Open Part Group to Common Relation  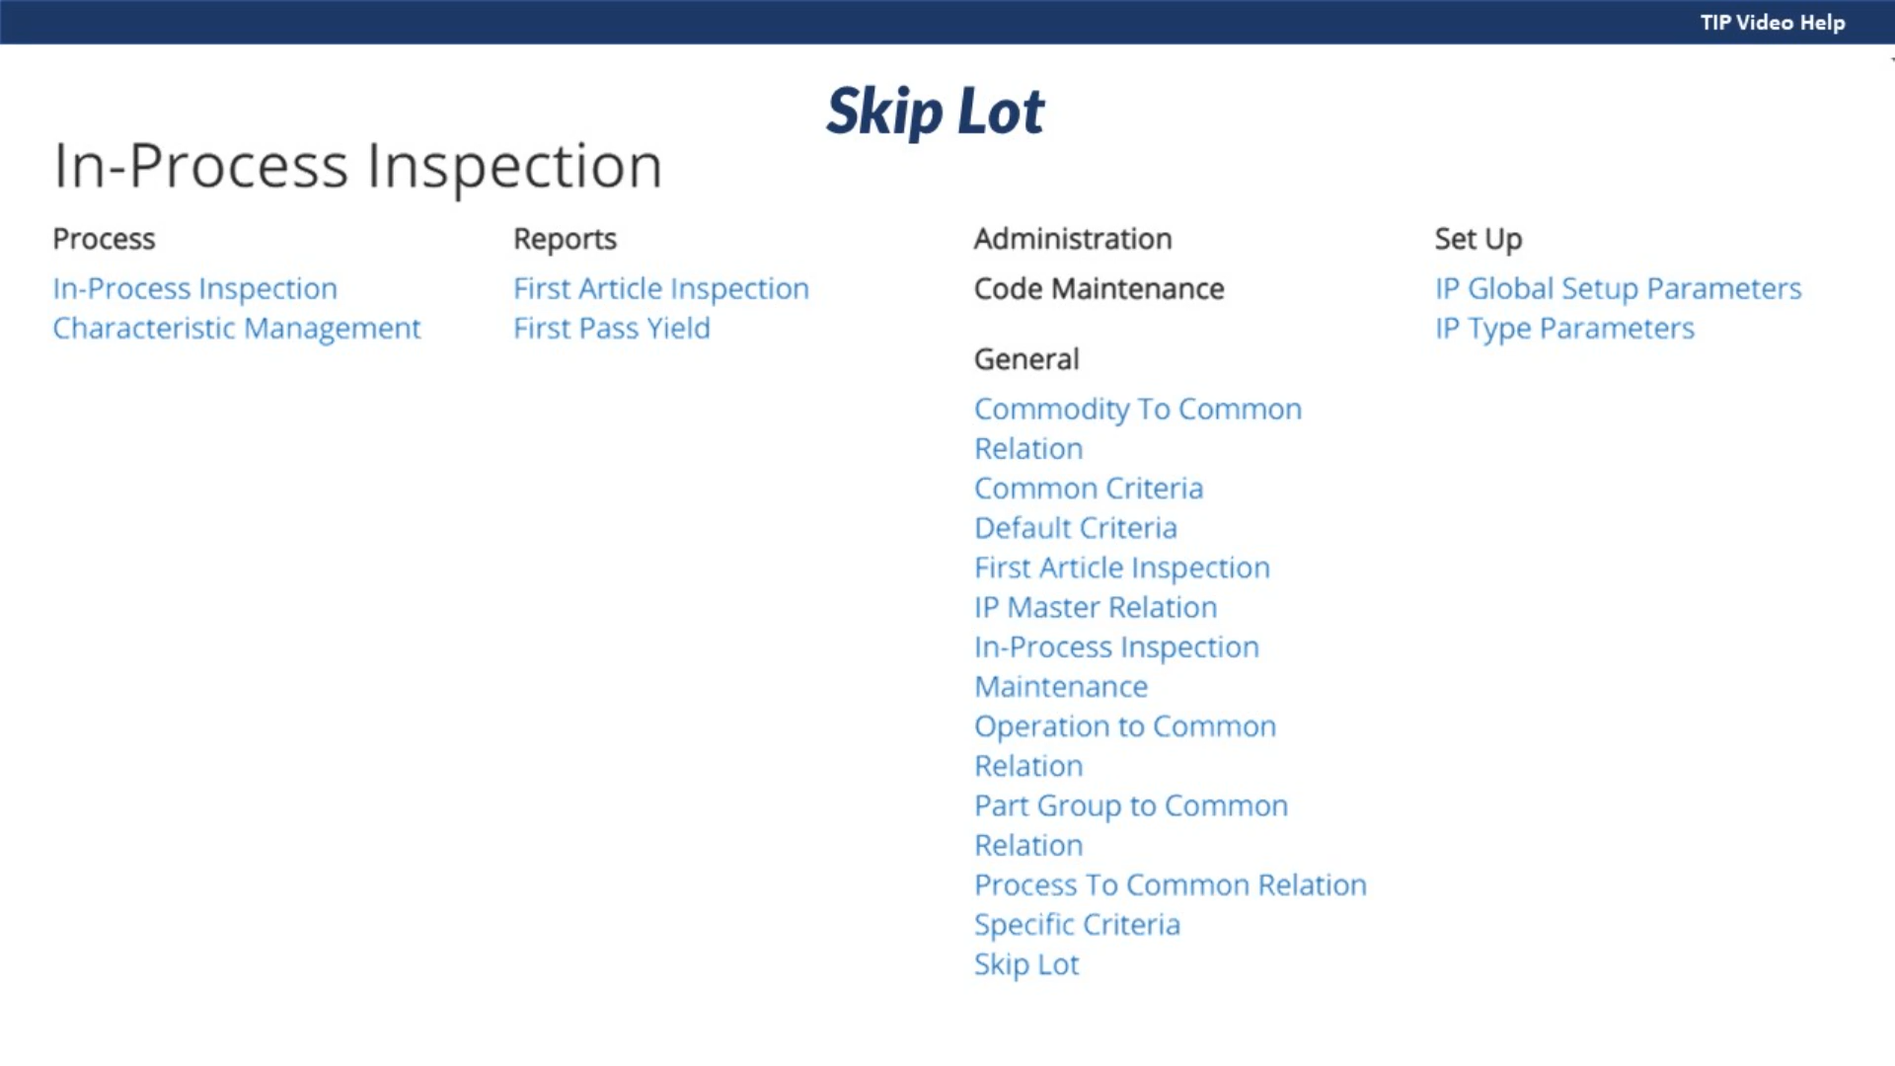[x=1130, y=805]
